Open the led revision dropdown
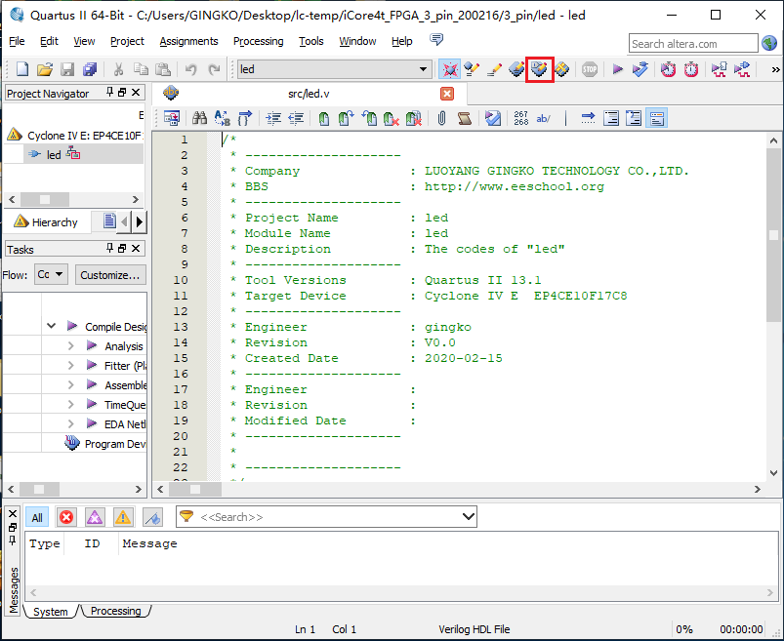 pyautogui.click(x=424, y=69)
